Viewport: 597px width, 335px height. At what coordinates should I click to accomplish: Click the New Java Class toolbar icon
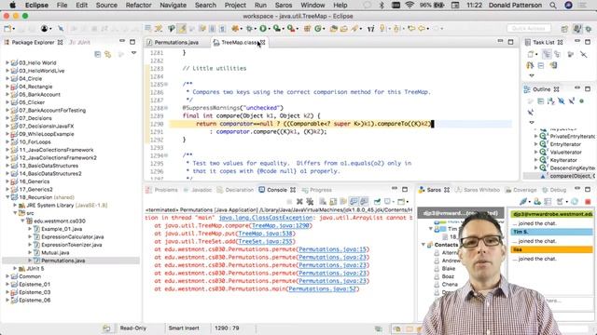[318, 29]
